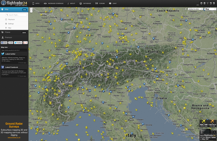Click the Latest Facebook icon
The width and height of the screenshot is (217, 141).
(2, 67)
